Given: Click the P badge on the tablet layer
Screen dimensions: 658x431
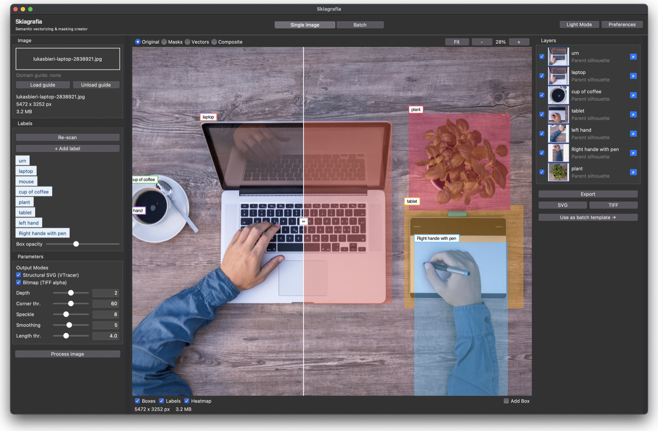Looking at the screenshot, I should point(633,114).
